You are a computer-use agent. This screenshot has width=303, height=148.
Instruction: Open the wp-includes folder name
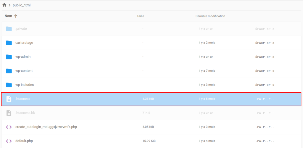[25, 85]
